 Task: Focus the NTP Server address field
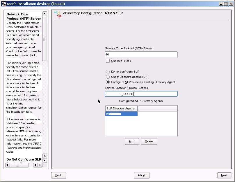pos(141,55)
